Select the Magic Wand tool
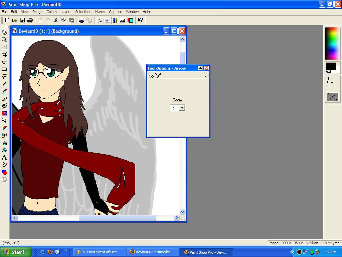The height and width of the screenshot is (257, 342). pyautogui.click(x=4, y=84)
